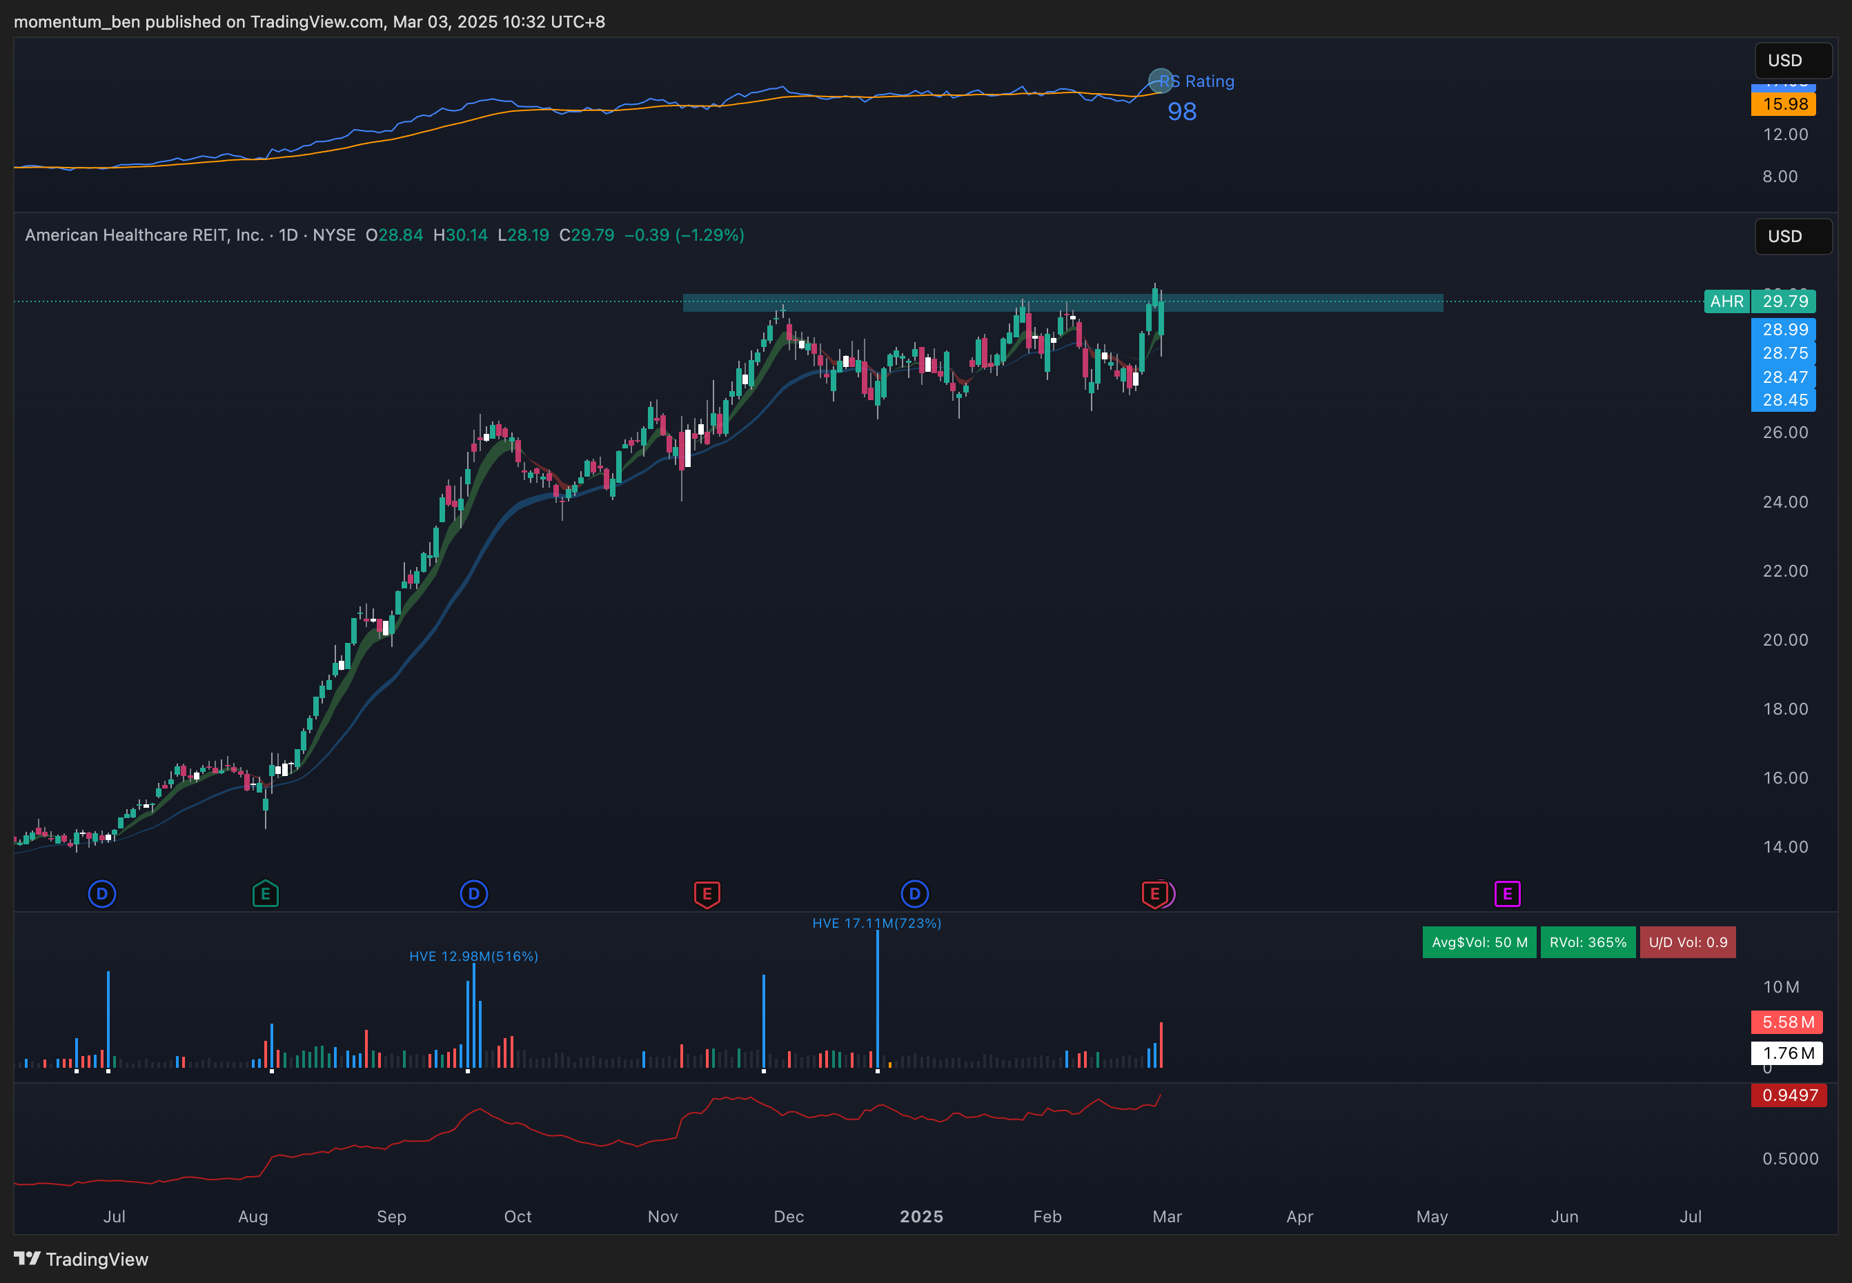Click the magenta upcoming earnings marker in May
This screenshot has height=1283, width=1852.
click(1507, 893)
